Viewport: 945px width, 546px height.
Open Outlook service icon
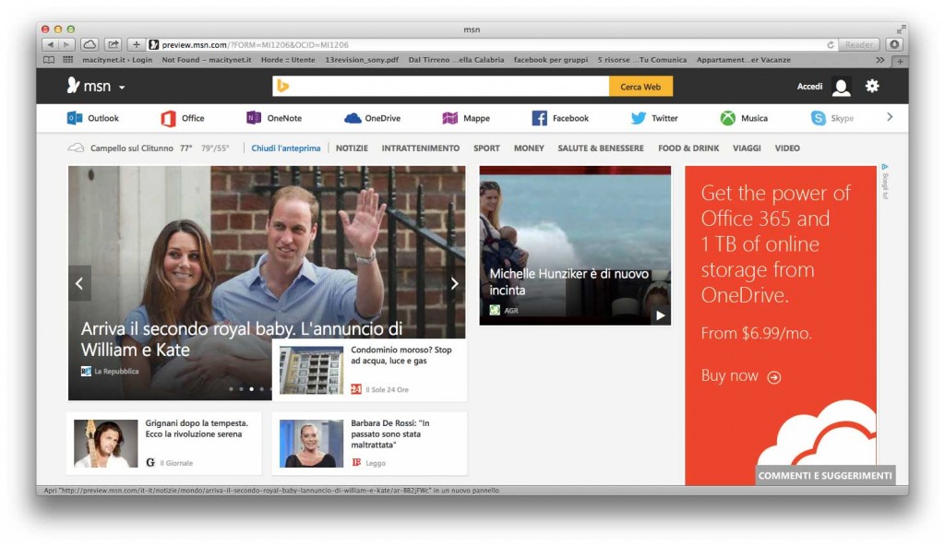[x=75, y=118]
